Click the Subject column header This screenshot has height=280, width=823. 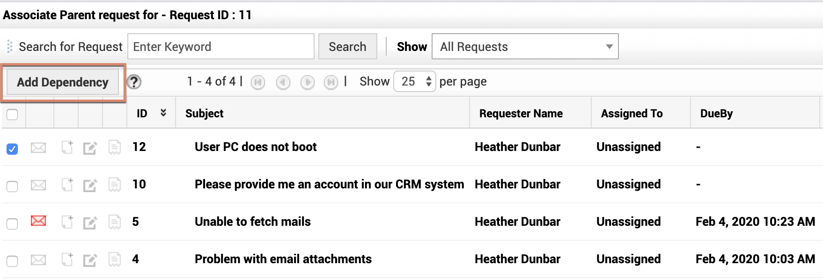click(x=205, y=114)
